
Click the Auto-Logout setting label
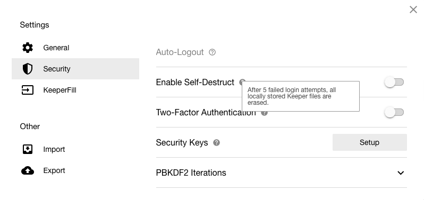click(180, 52)
